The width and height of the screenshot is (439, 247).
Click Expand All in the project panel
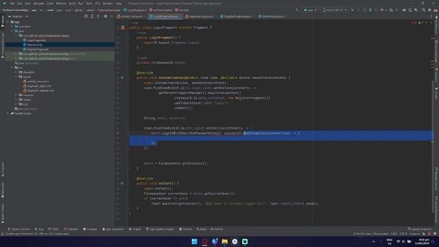[92, 16]
